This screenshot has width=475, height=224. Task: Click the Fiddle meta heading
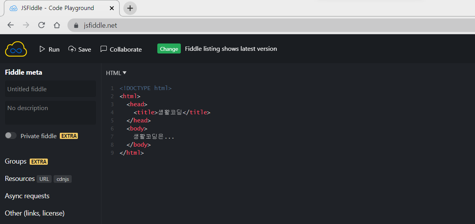pyautogui.click(x=24, y=72)
